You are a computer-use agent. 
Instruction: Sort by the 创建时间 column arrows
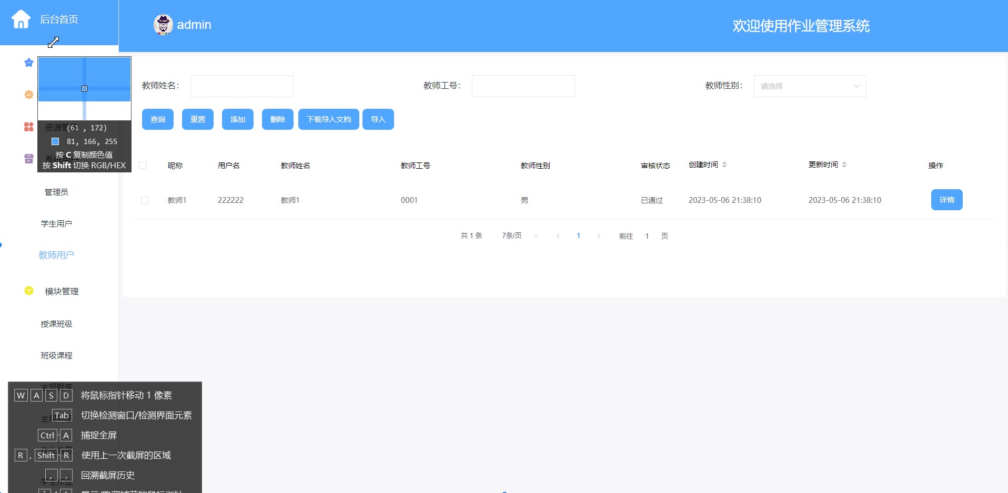(724, 165)
